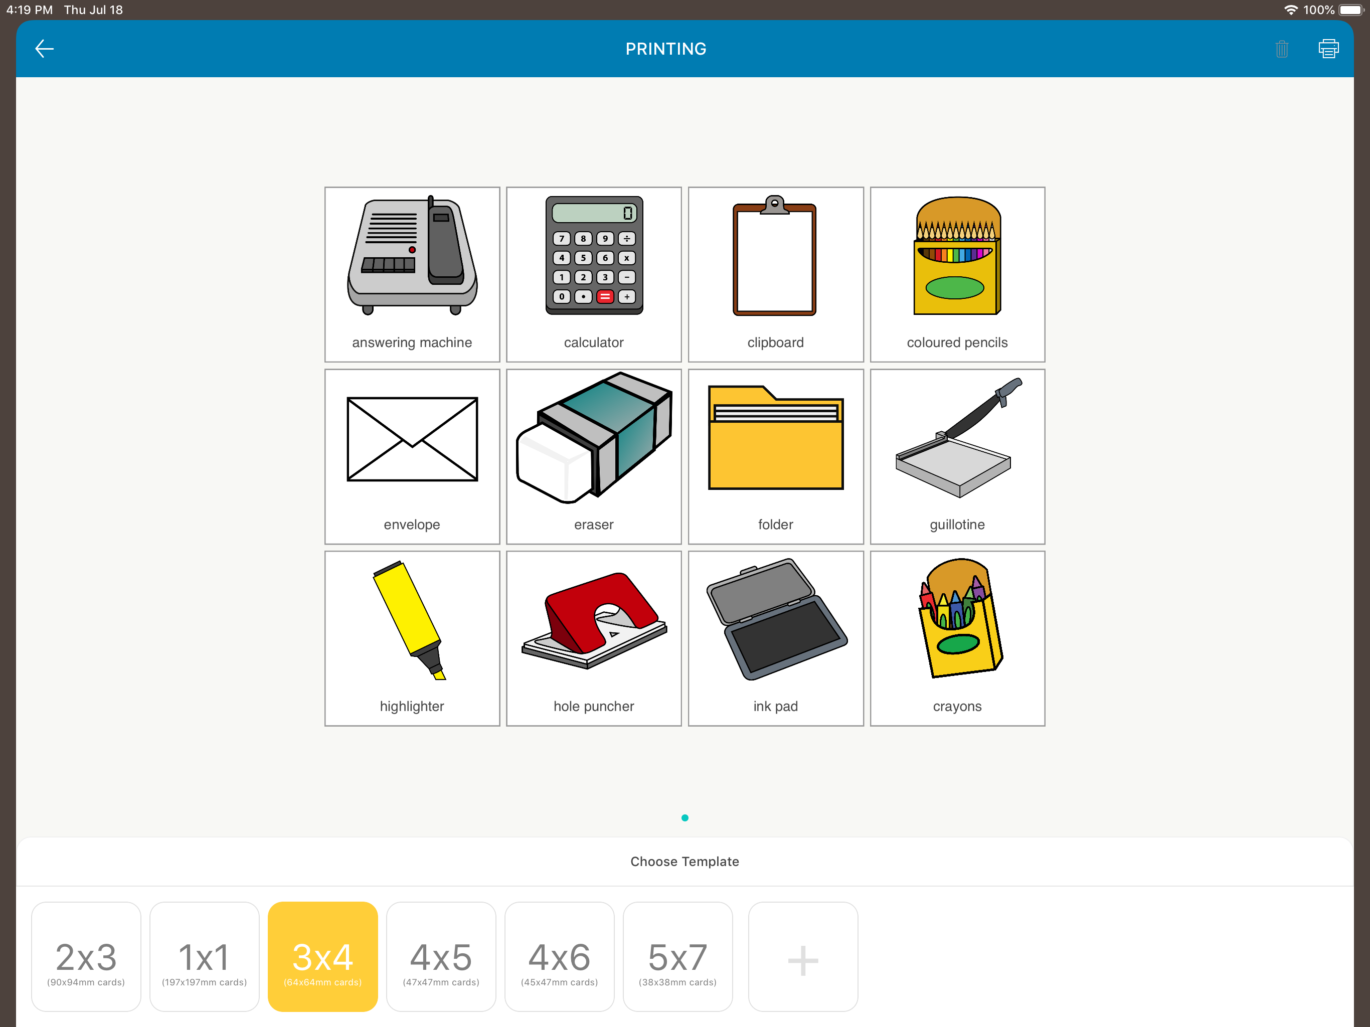Tap the highlighter card

412,638
